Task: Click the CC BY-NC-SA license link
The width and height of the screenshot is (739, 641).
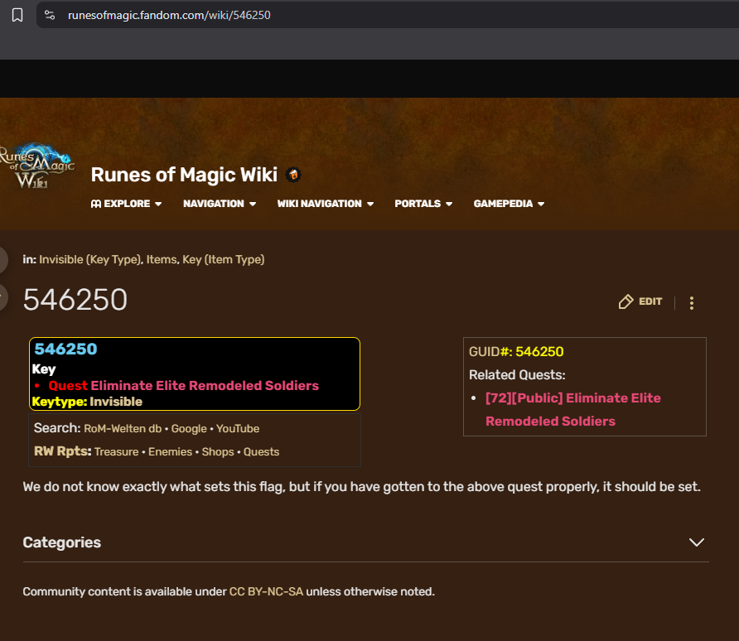Action: [266, 591]
